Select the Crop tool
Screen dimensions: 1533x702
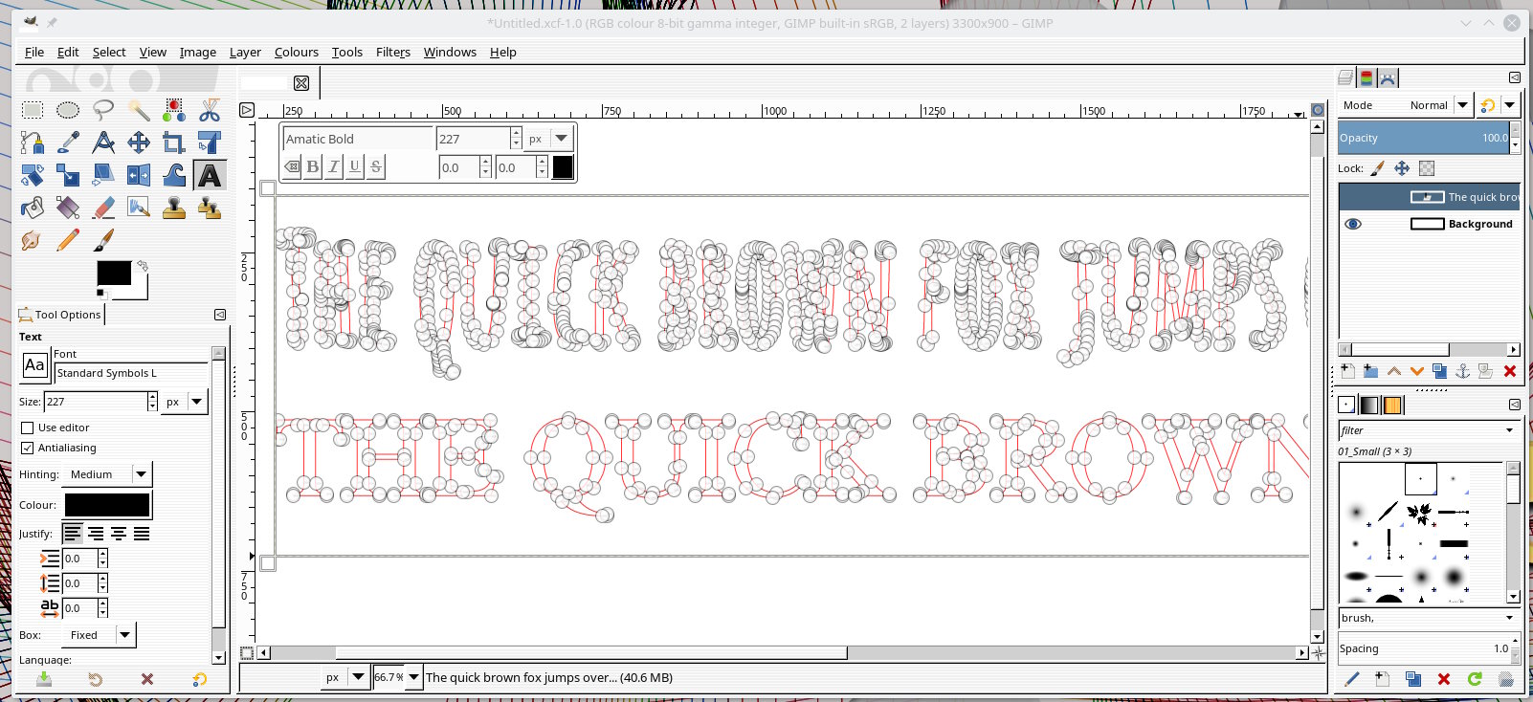click(x=174, y=143)
